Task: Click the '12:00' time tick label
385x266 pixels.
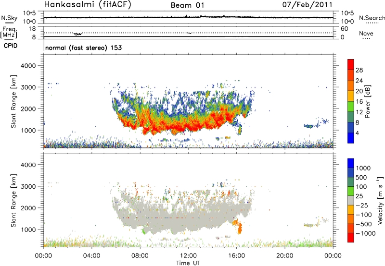Action: [x=188, y=256]
